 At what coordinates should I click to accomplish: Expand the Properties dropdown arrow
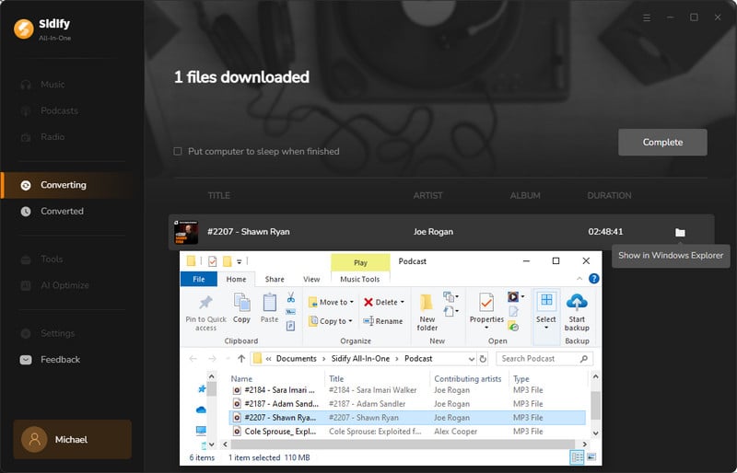coord(486,328)
